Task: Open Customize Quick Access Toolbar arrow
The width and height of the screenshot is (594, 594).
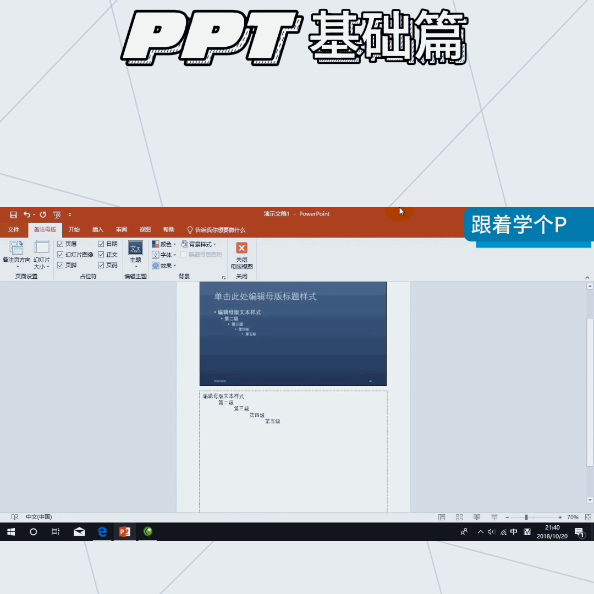Action: 70,215
